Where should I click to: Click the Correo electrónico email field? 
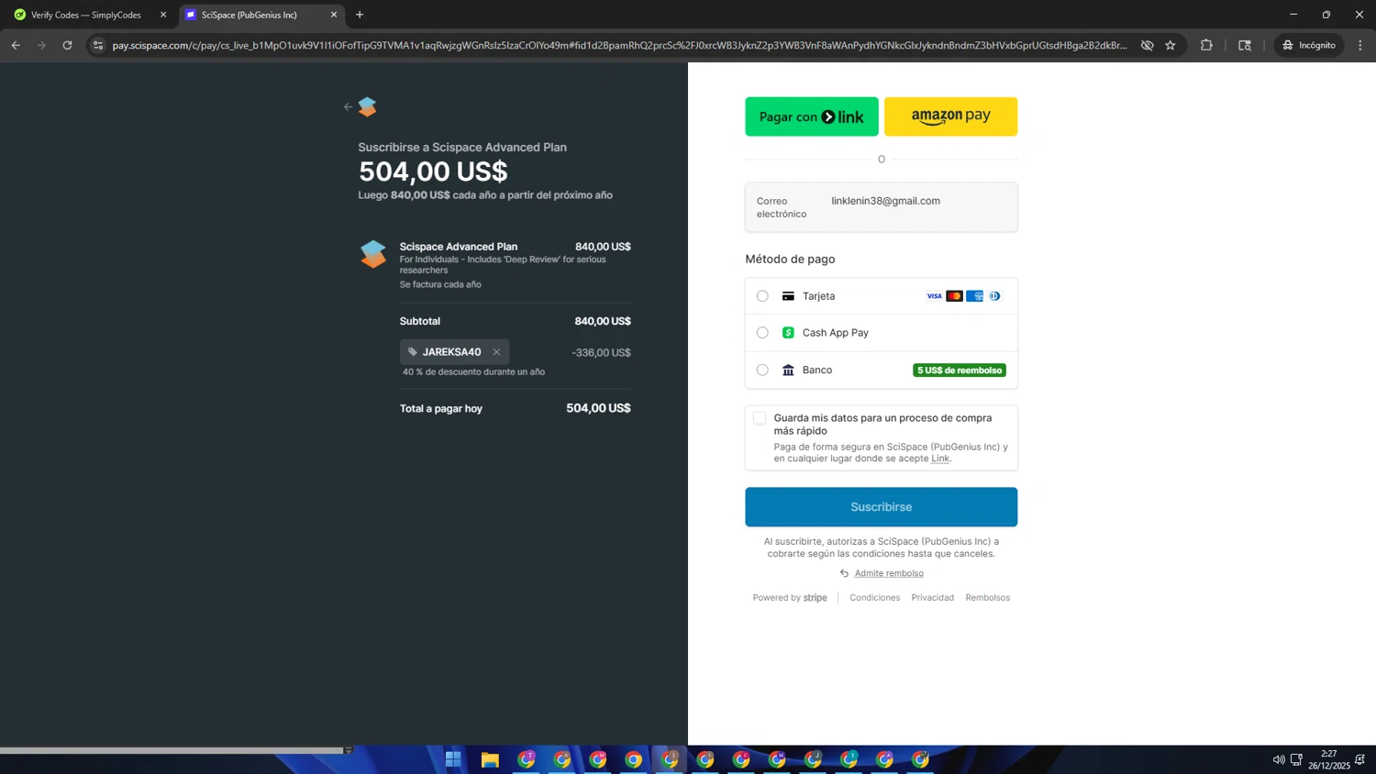881,207
